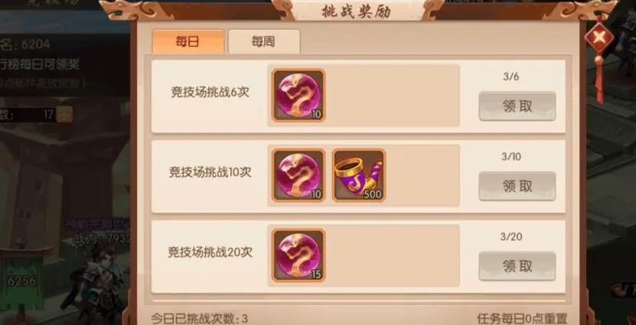Tap the 任务每日0点重置 notice
Screen dimensions: 636x325
(x=523, y=319)
